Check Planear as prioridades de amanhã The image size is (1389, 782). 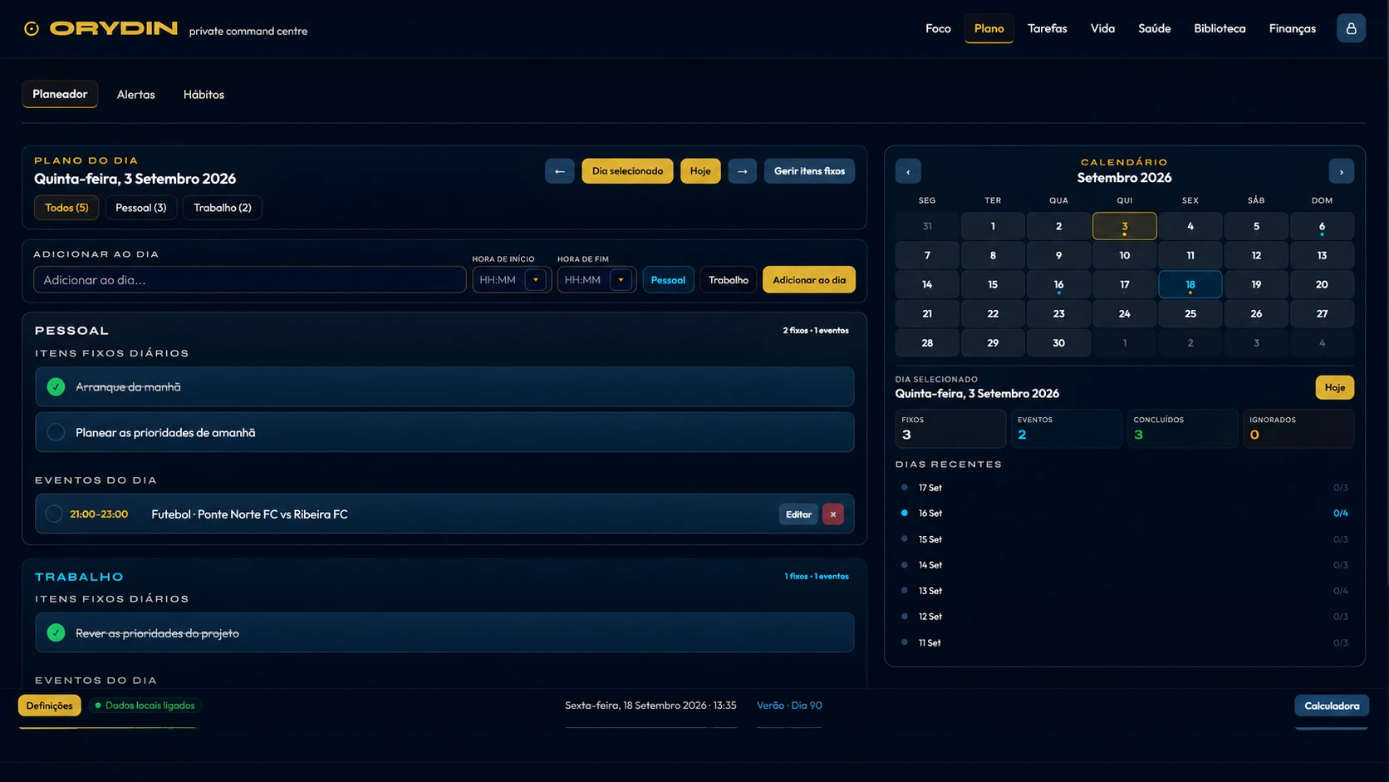[x=56, y=432]
